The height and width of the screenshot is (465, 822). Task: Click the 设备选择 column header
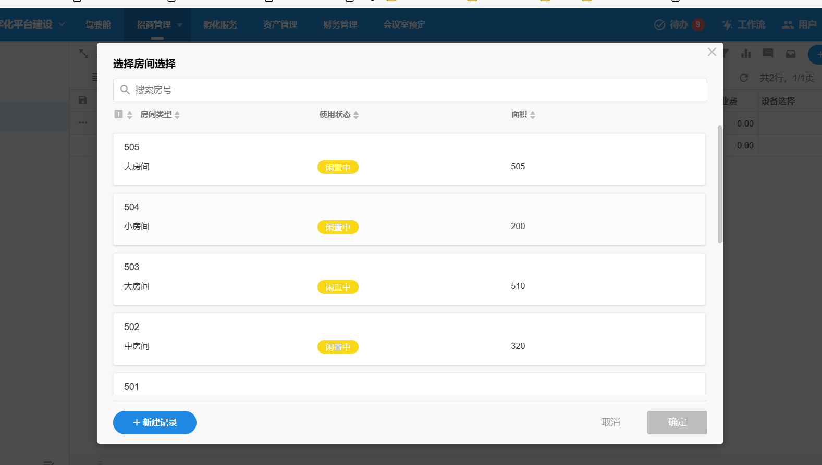click(x=778, y=101)
